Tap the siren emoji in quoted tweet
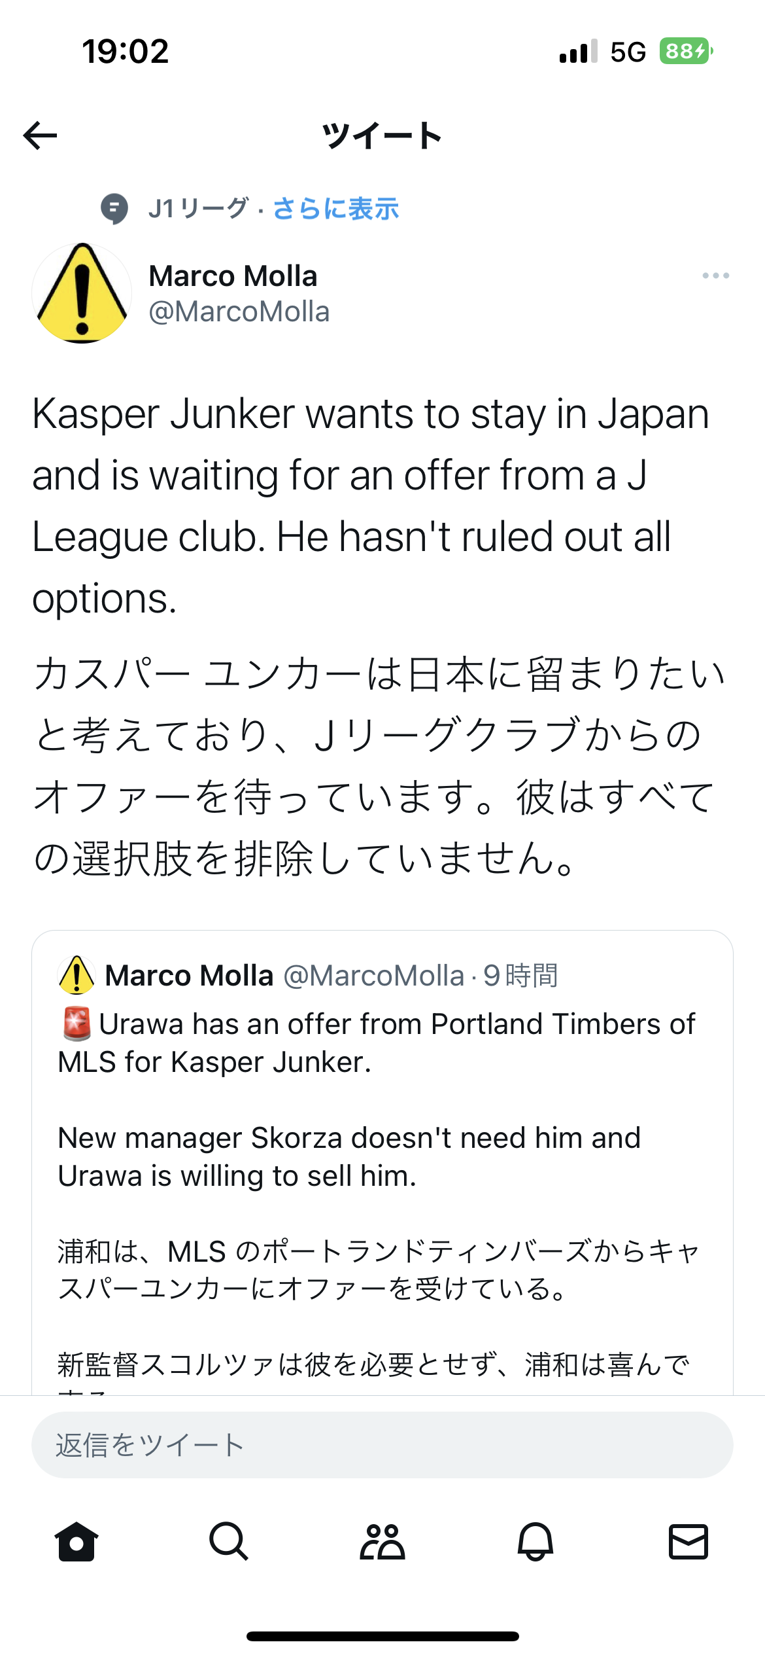The width and height of the screenshot is (765, 1657). pyautogui.click(x=76, y=1024)
